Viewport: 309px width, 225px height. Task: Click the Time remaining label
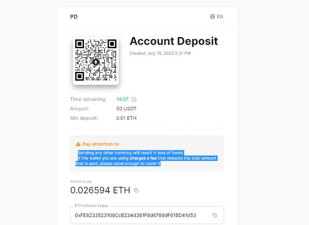pyautogui.click(x=88, y=100)
